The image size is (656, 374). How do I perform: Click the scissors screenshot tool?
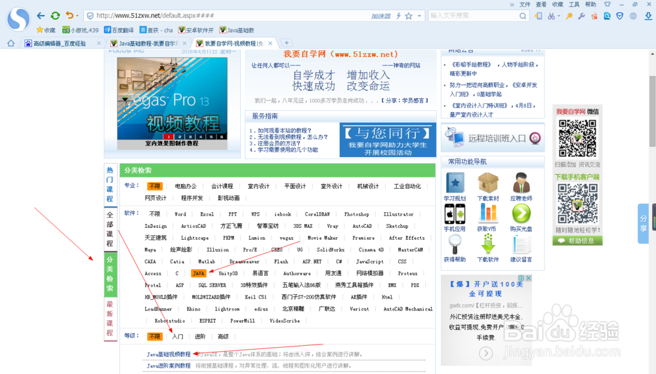point(552,16)
